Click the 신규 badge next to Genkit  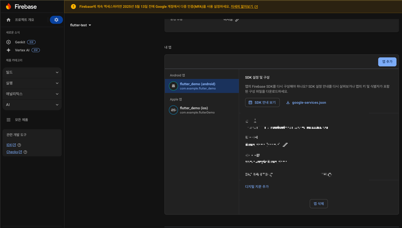click(x=31, y=42)
